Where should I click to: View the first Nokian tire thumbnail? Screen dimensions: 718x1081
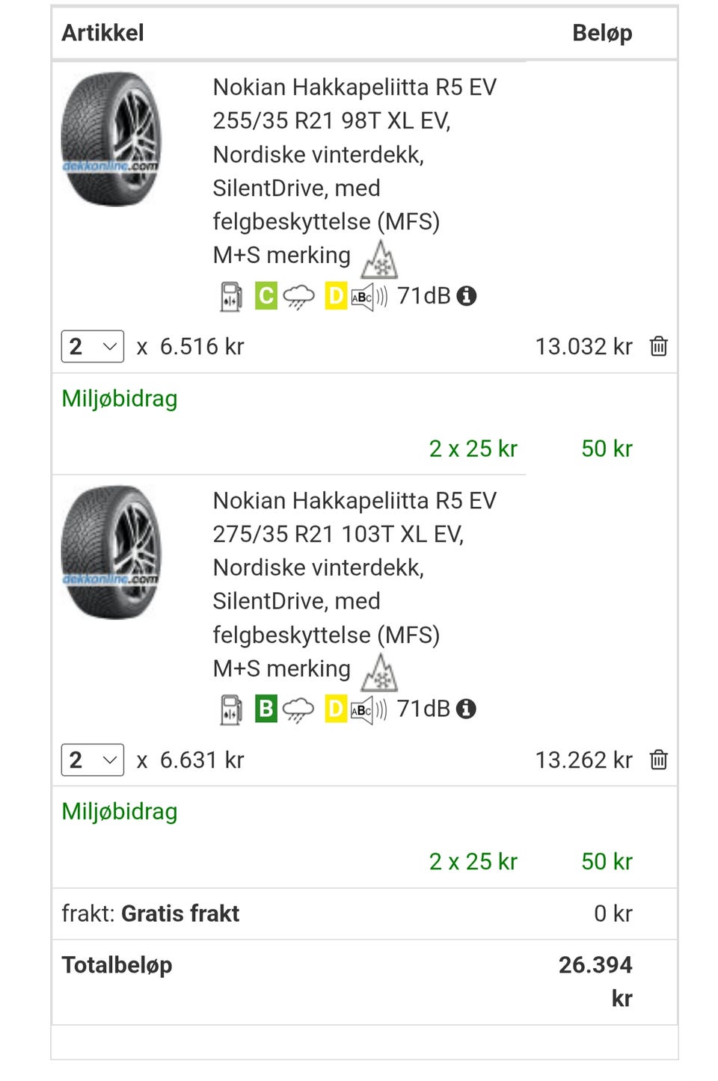pos(111,139)
